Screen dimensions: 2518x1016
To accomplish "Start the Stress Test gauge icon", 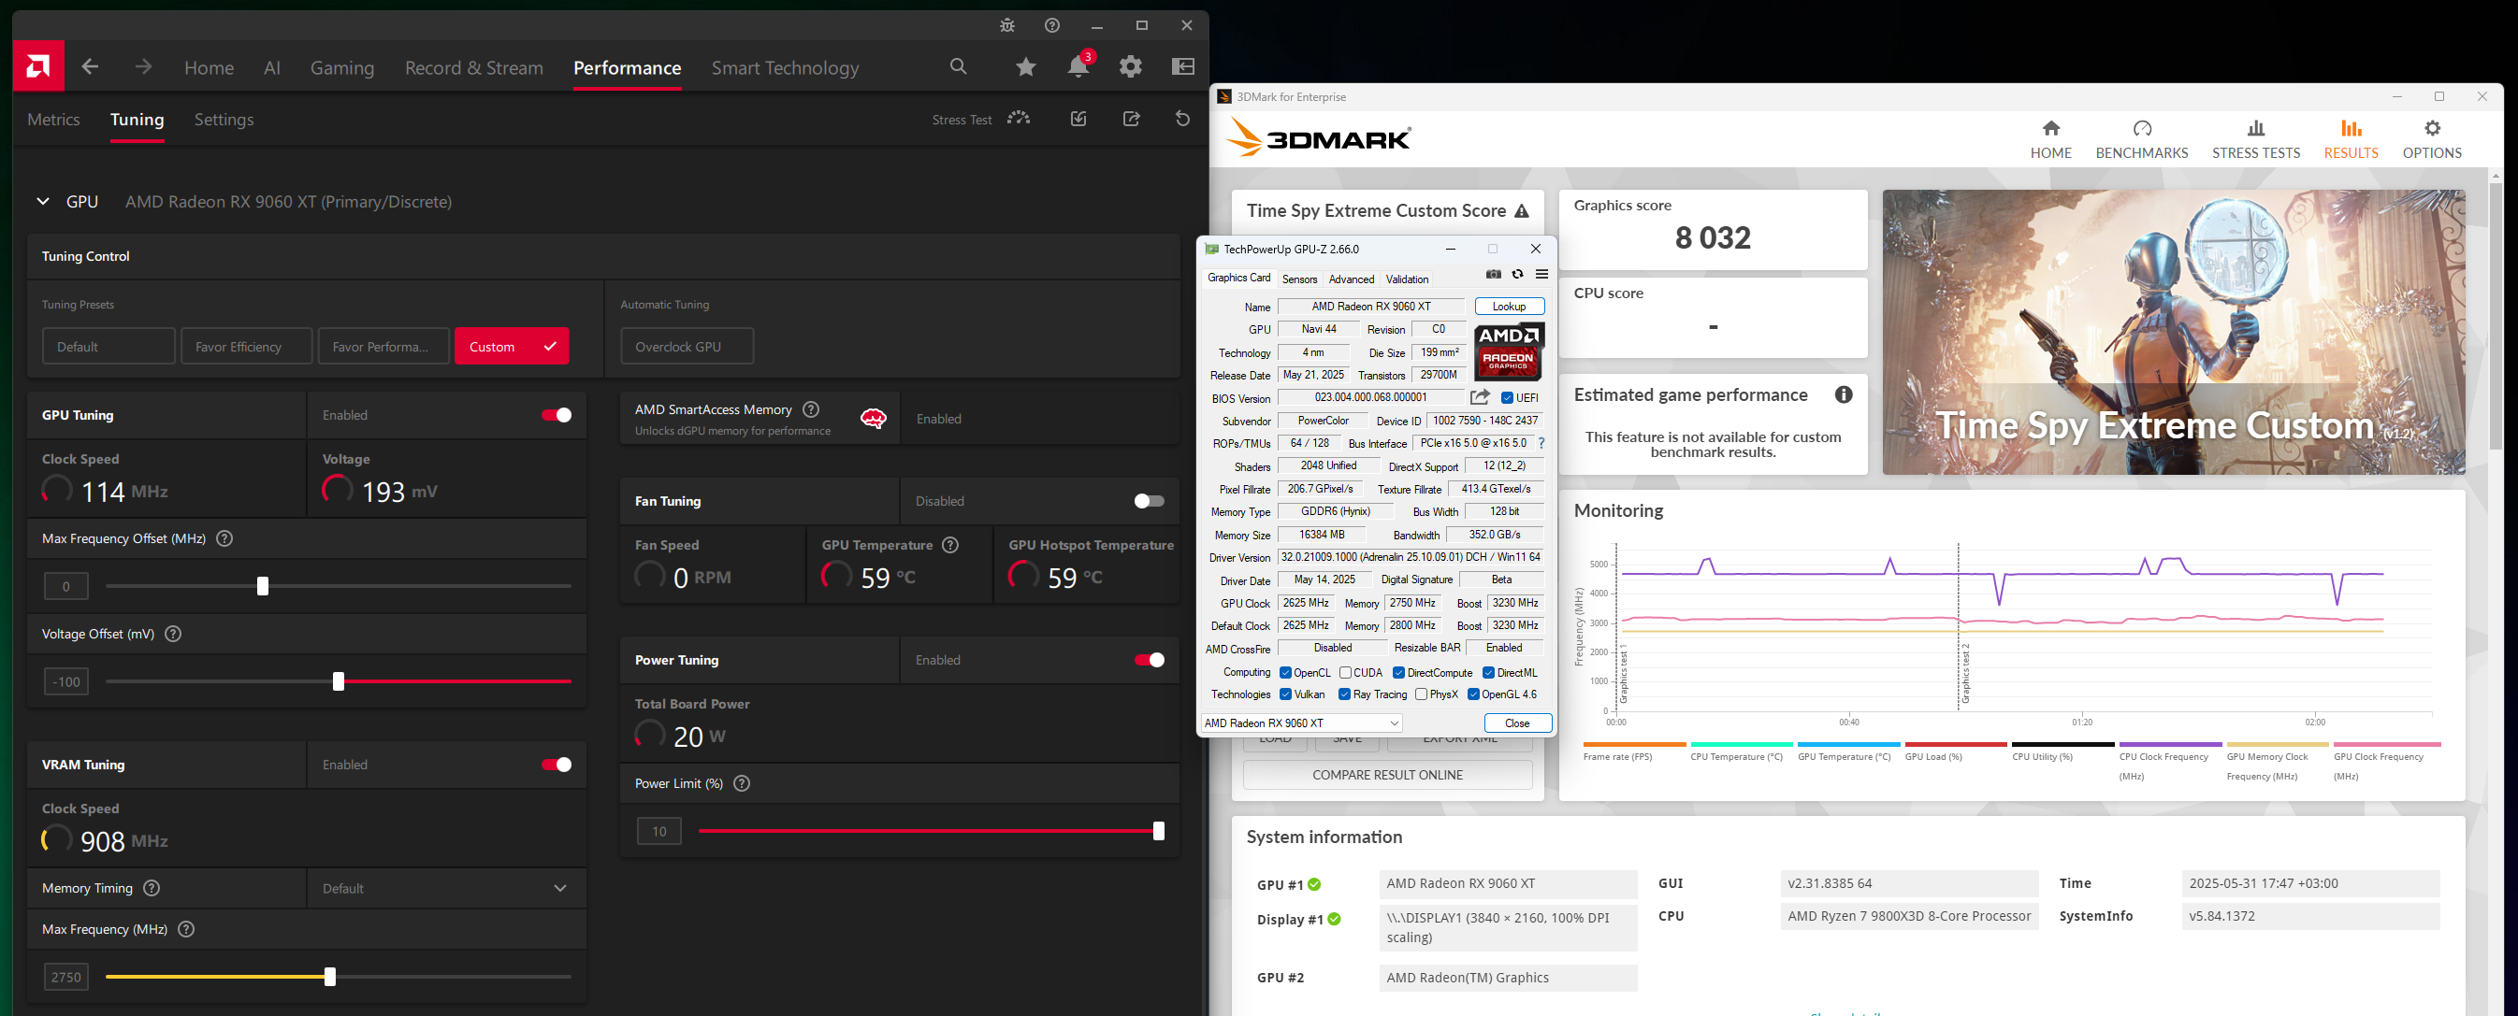I will 1019,118.
